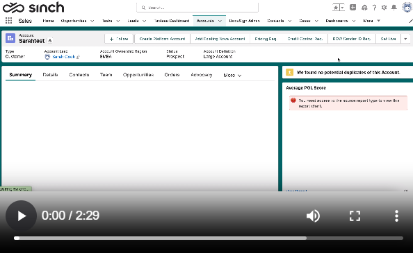
Task: Open the user profile avatar
Action: [407, 7]
